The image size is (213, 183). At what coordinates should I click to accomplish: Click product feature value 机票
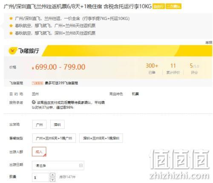pos(135,94)
